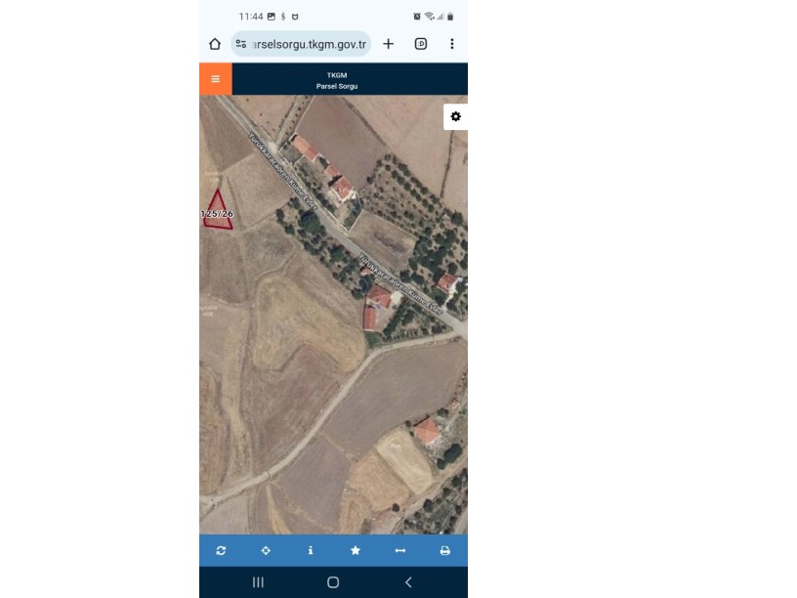
Task: Open parcel info with the i icon
Action: coord(311,551)
